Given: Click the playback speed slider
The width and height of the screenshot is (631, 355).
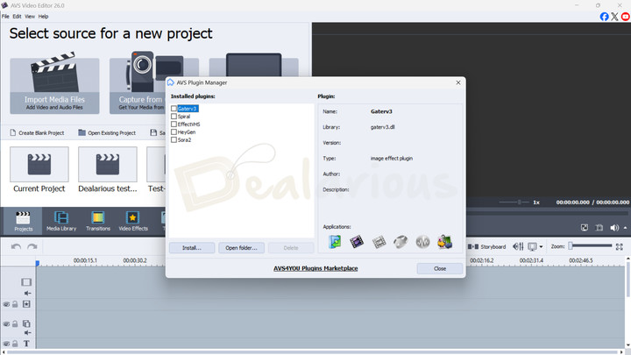Looking at the screenshot, I should (514, 202).
